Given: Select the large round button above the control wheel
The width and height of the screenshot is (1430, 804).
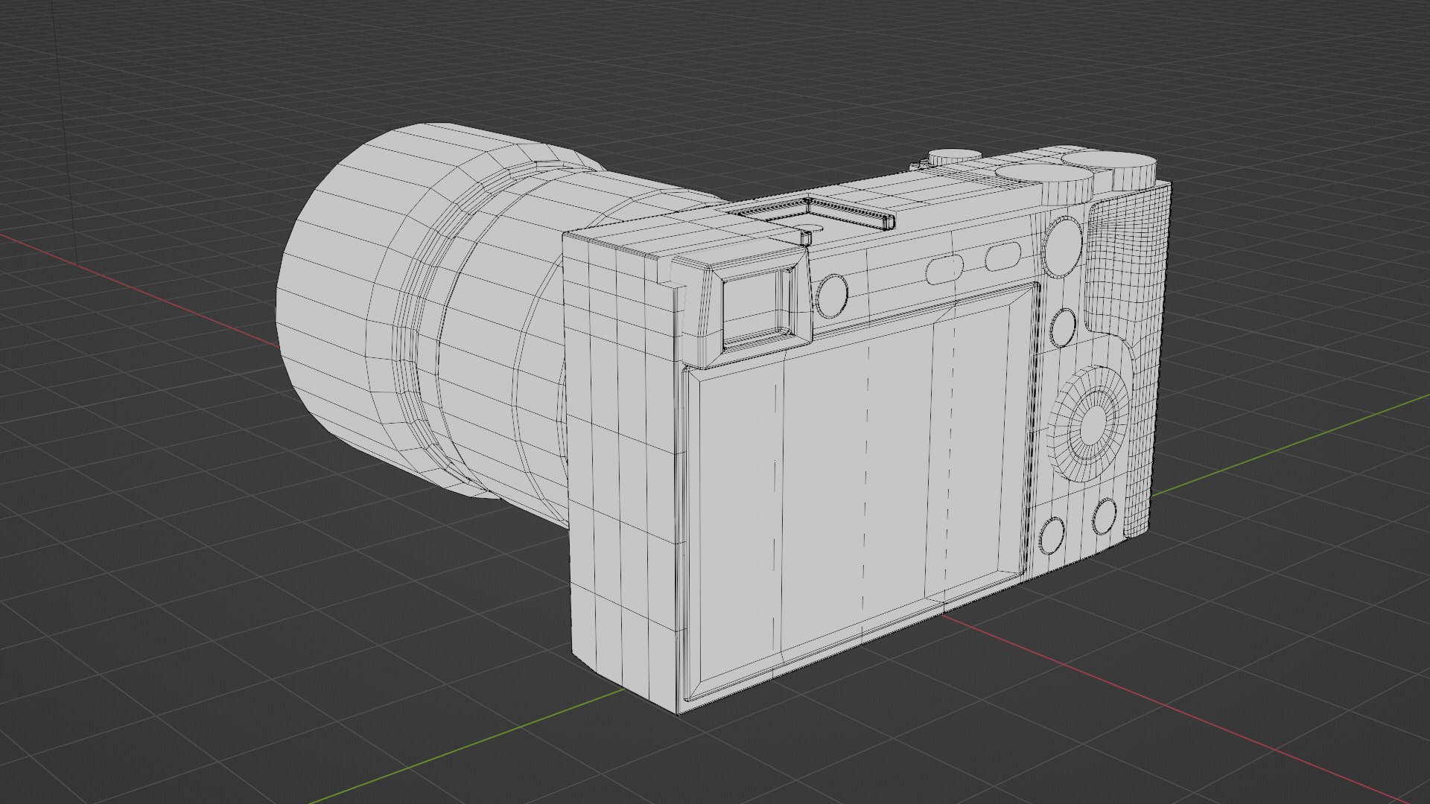Looking at the screenshot, I should 1063,246.
